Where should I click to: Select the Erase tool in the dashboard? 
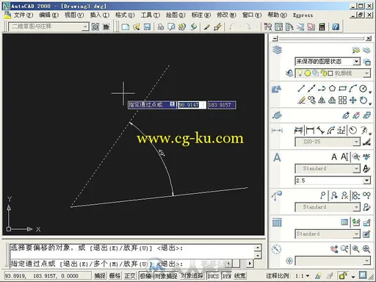point(301,100)
